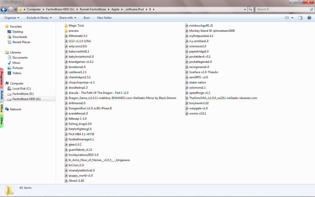Click the Programs side tab
315x197 pixels.
pos(2,78)
